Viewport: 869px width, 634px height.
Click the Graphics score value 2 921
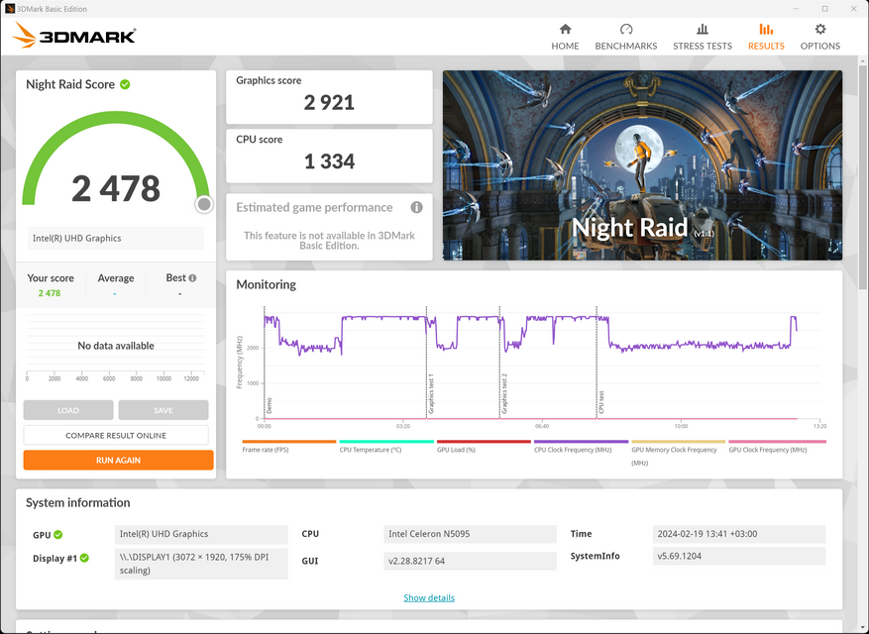point(329,102)
